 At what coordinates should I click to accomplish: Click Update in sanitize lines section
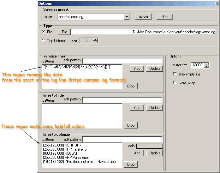coord(155,69)
